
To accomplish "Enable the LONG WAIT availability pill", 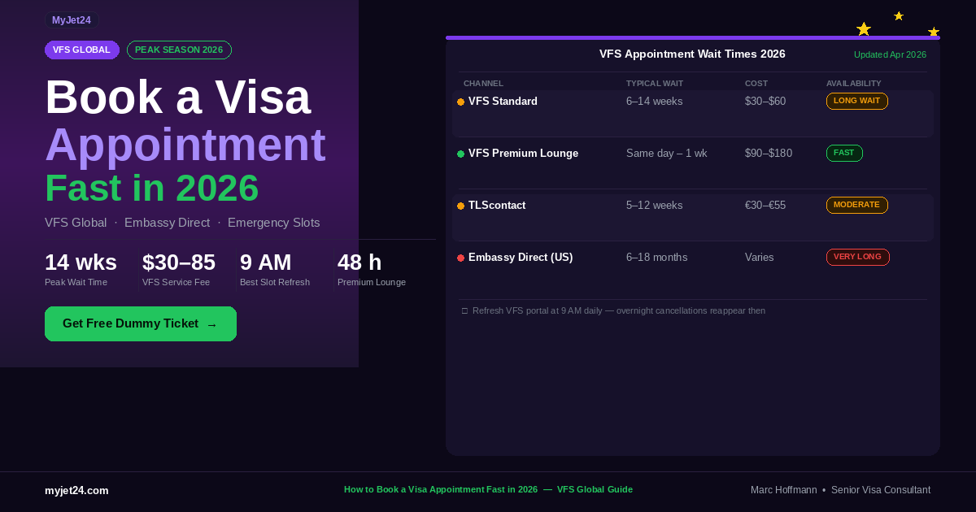I will coord(856,101).
